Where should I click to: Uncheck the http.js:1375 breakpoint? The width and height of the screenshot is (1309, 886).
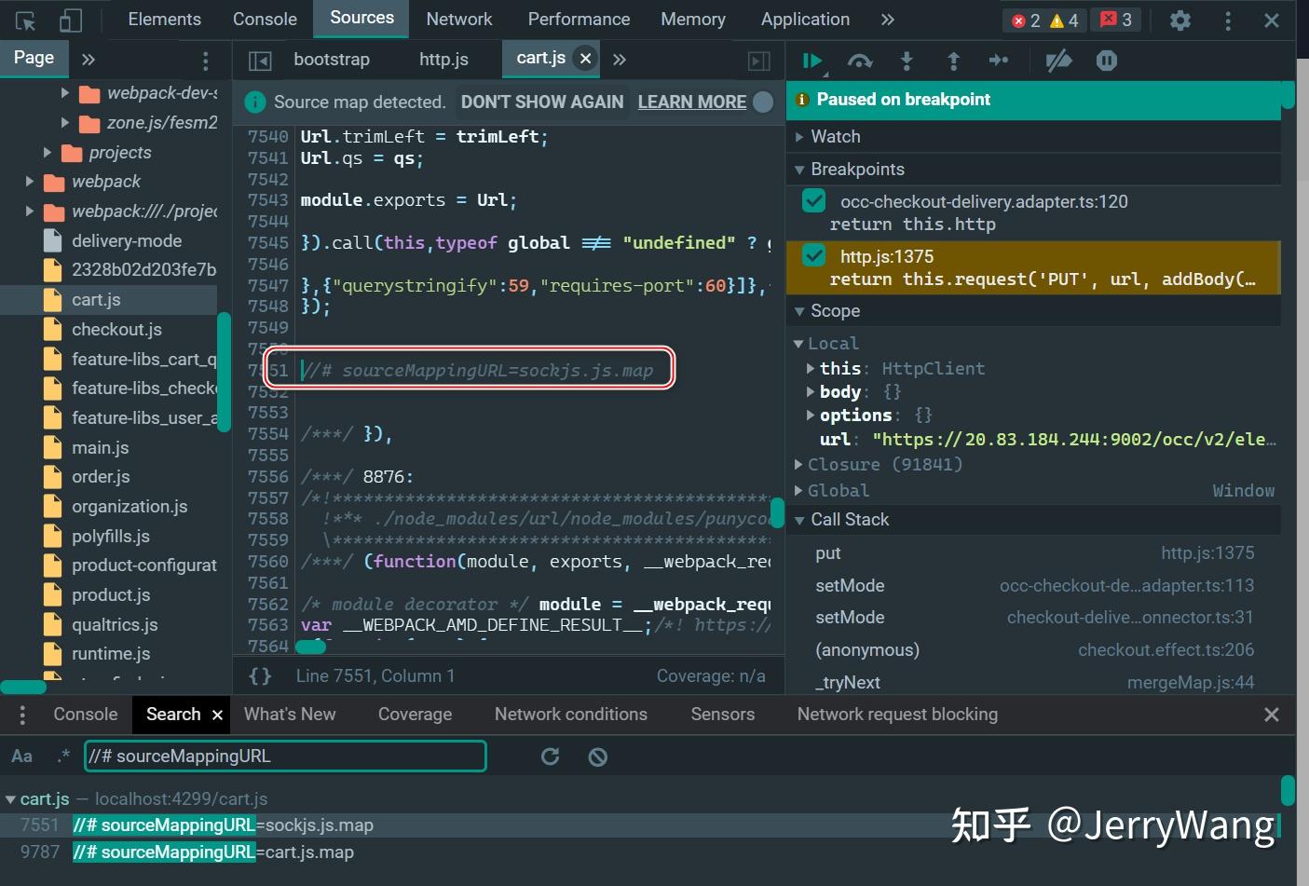[x=813, y=256]
